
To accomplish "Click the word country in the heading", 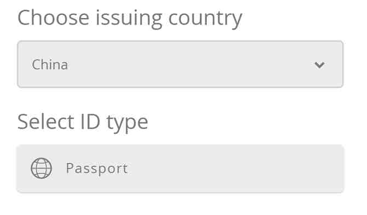I will point(205,19).
